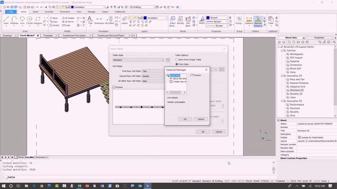
Task: Click Cancel in Insert Table dialog
Action: 219,132
